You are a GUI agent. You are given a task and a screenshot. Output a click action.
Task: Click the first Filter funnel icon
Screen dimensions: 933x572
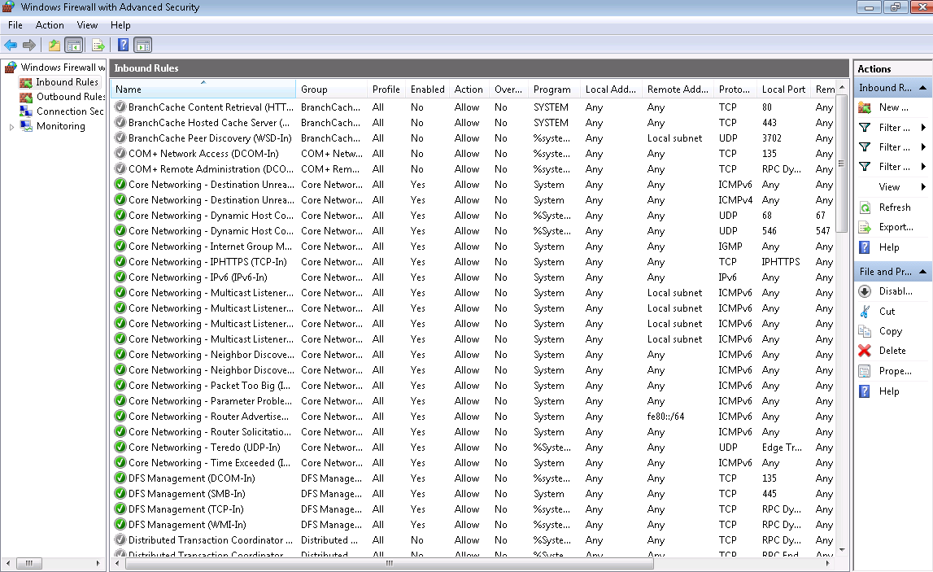coord(865,128)
